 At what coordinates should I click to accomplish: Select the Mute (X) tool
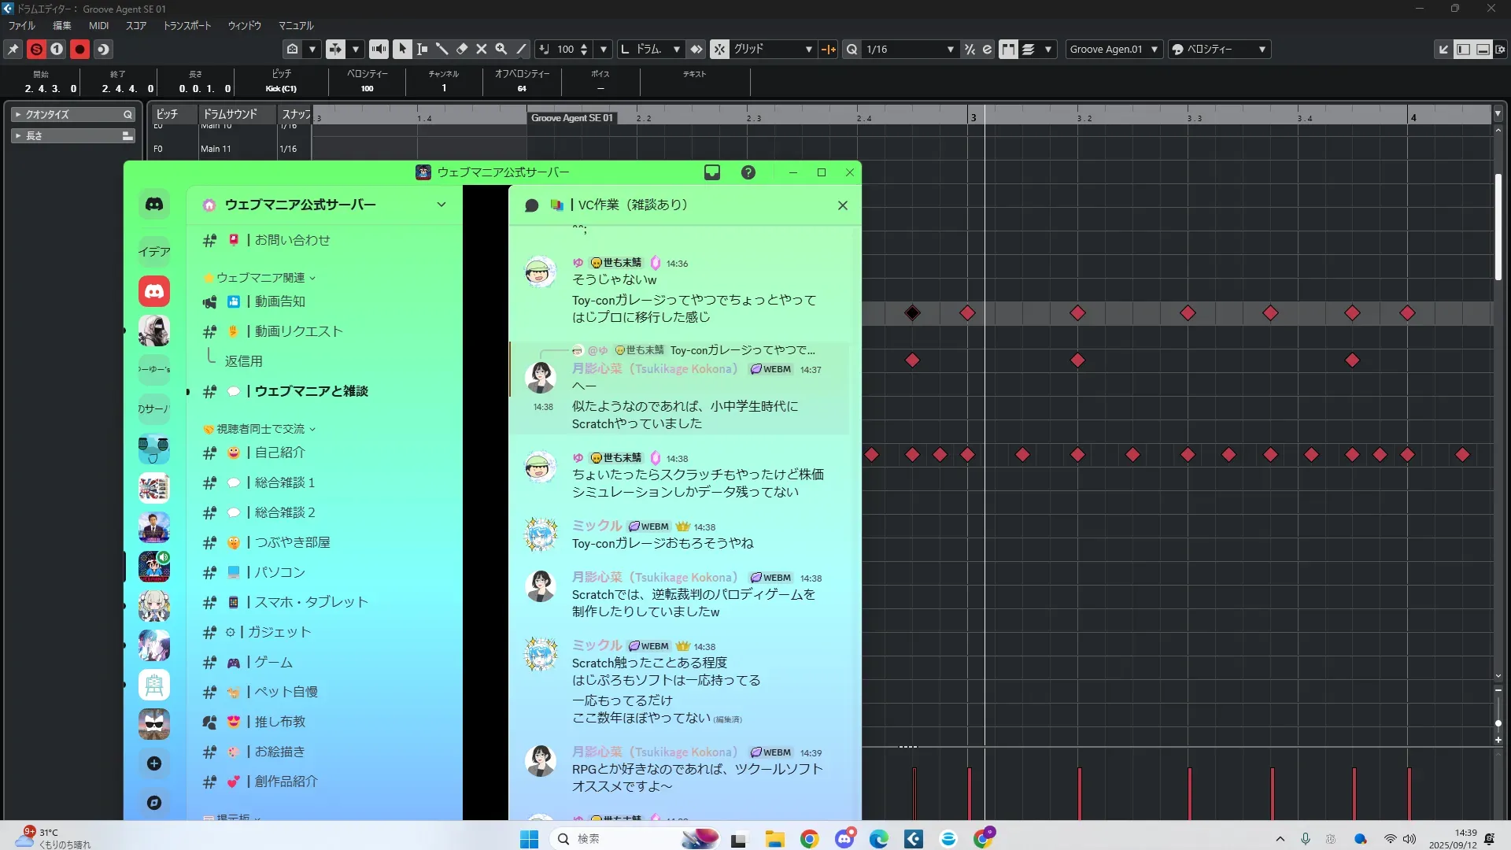pos(482,49)
